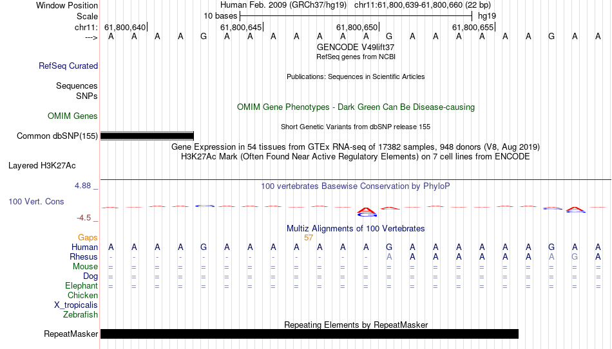The width and height of the screenshot is (612, 349).
Task: Click the Human species label
Action: (x=84, y=247)
